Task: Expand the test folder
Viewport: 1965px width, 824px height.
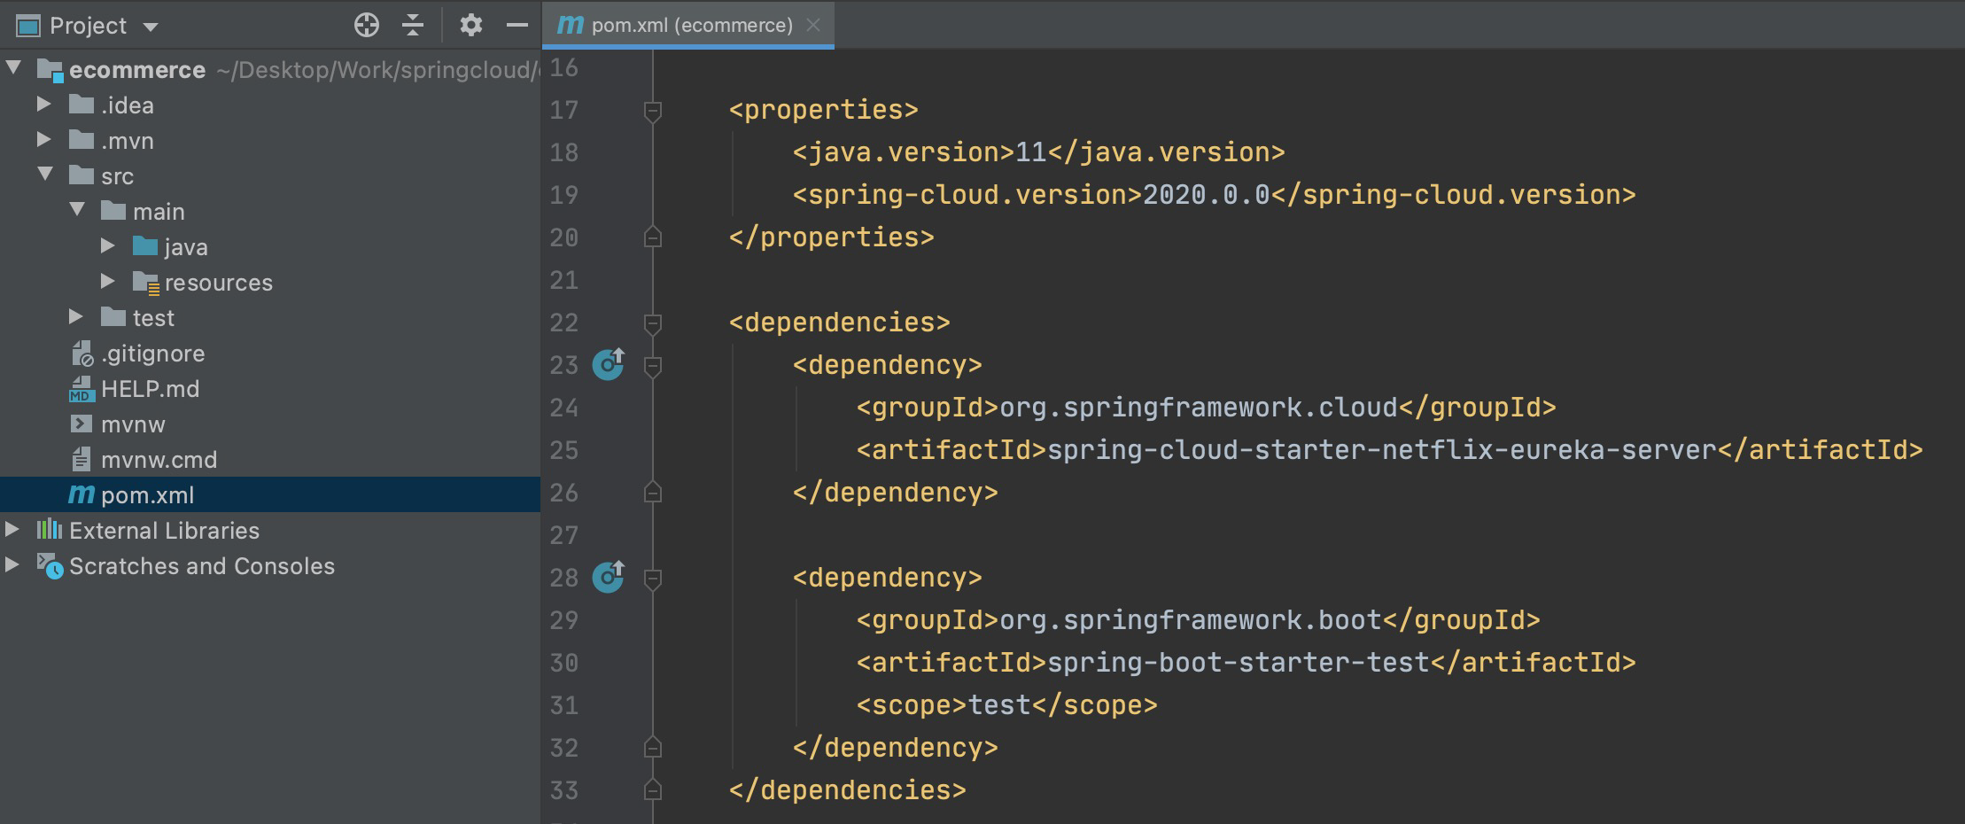Action: tap(75, 317)
